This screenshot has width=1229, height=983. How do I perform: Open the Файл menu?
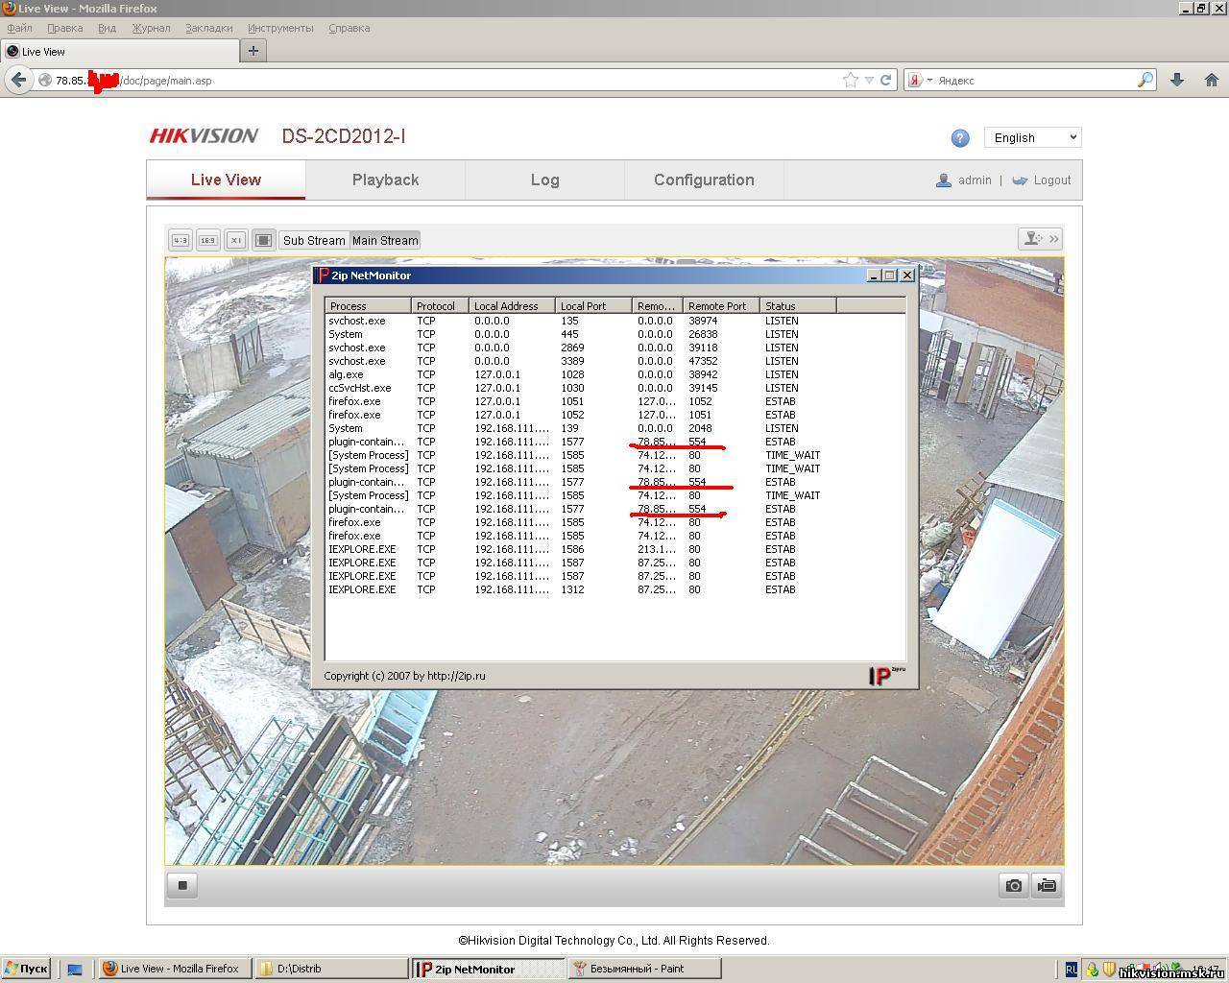(x=19, y=28)
